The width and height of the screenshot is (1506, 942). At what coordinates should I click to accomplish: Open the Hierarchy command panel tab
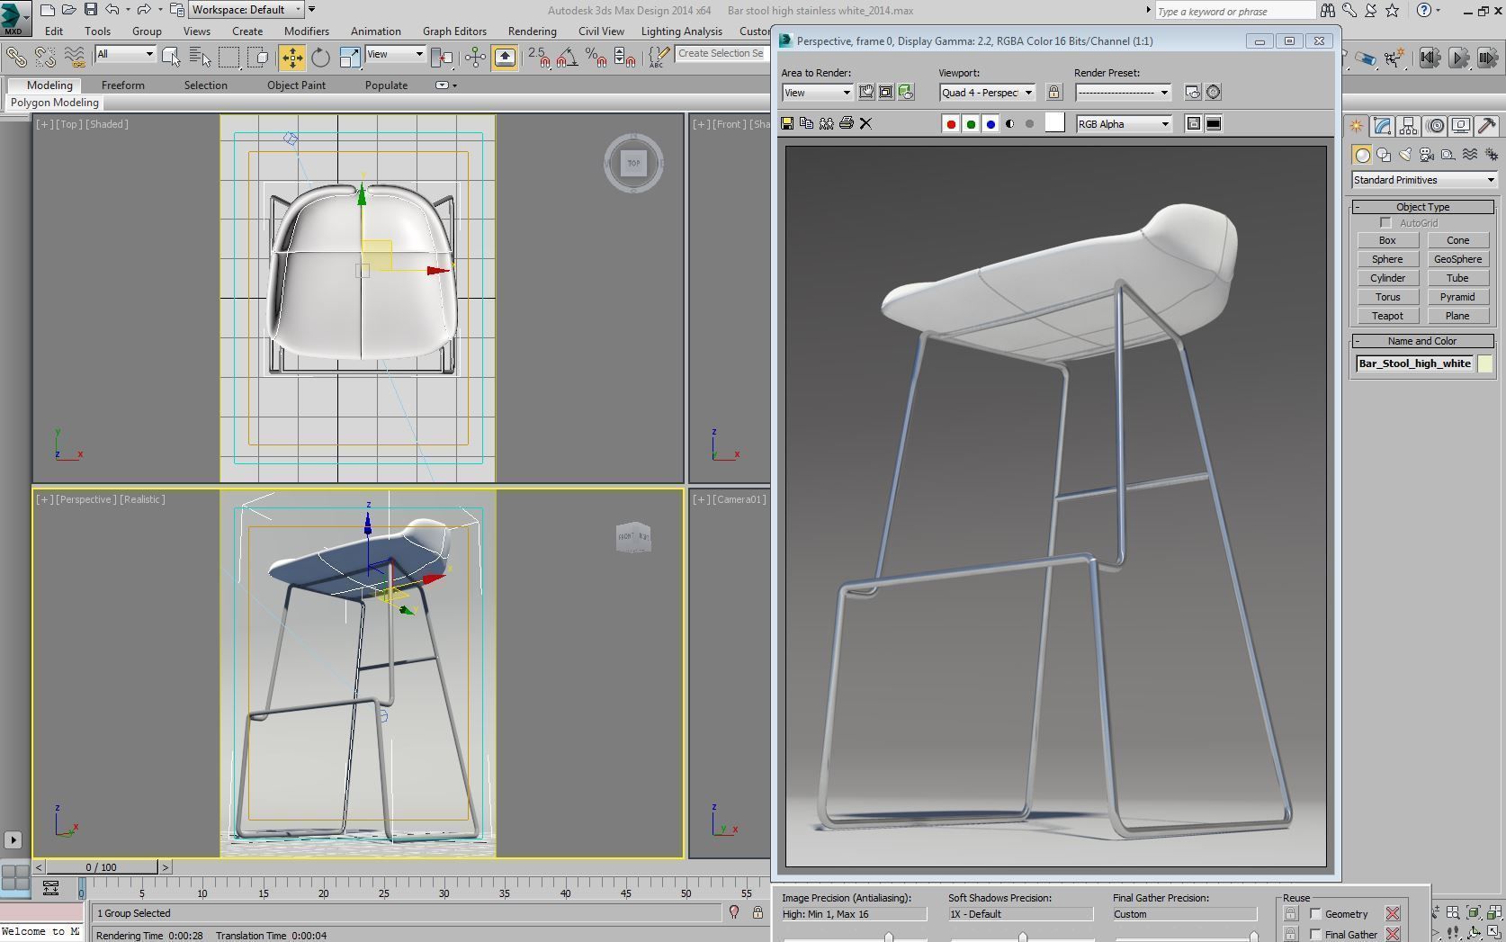(x=1409, y=126)
